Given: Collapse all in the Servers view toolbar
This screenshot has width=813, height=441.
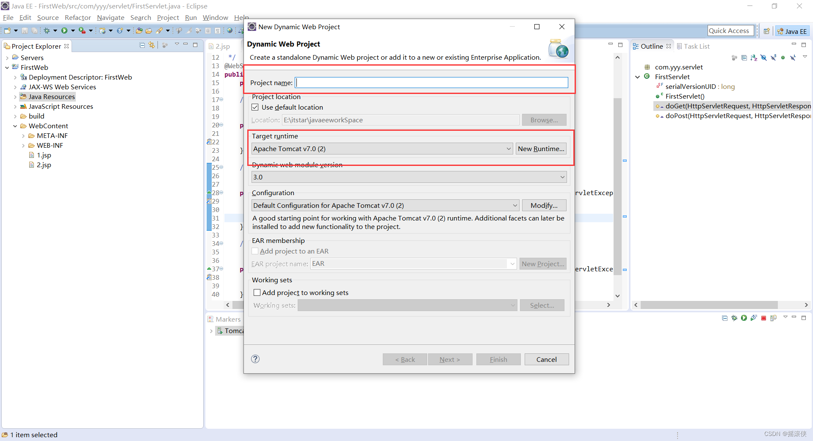Looking at the screenshot, I should click(x=725, y=318).
